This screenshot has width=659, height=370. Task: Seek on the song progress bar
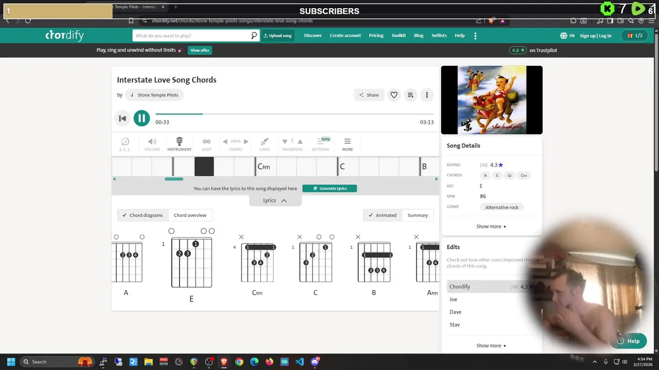294,114
